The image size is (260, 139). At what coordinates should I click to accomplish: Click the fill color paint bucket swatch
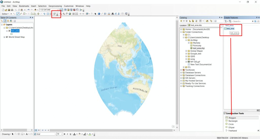79,134
